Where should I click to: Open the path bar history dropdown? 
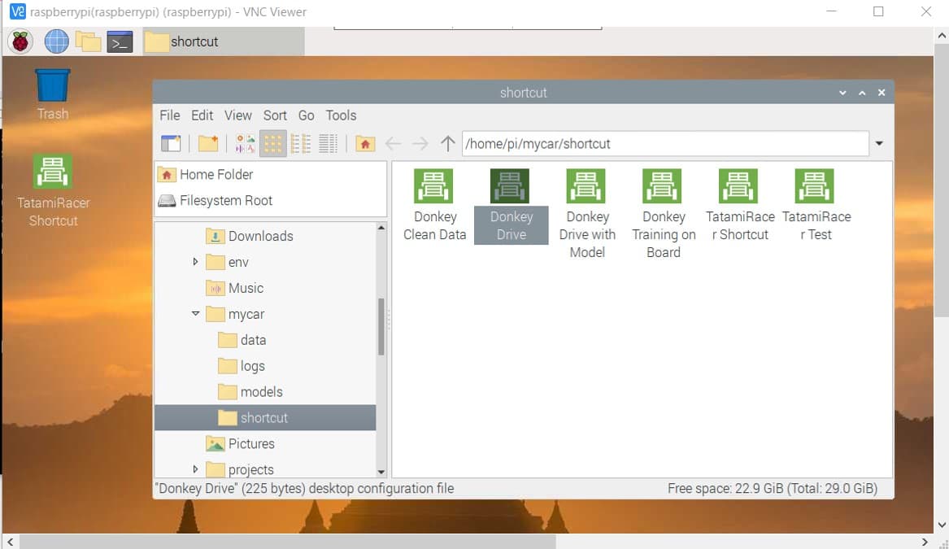click(x=879, y=143)
